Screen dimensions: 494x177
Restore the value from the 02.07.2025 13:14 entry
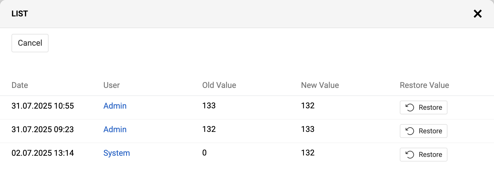click(423, 155)
